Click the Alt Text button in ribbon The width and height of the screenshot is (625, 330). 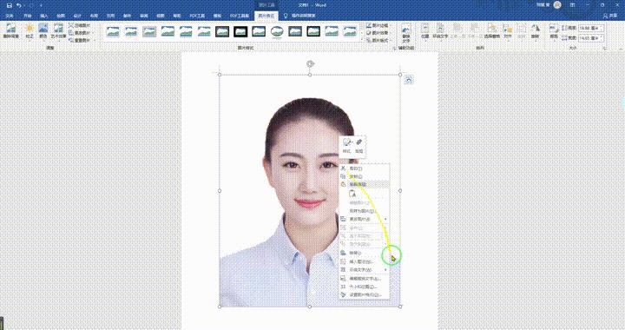point(405,33)
